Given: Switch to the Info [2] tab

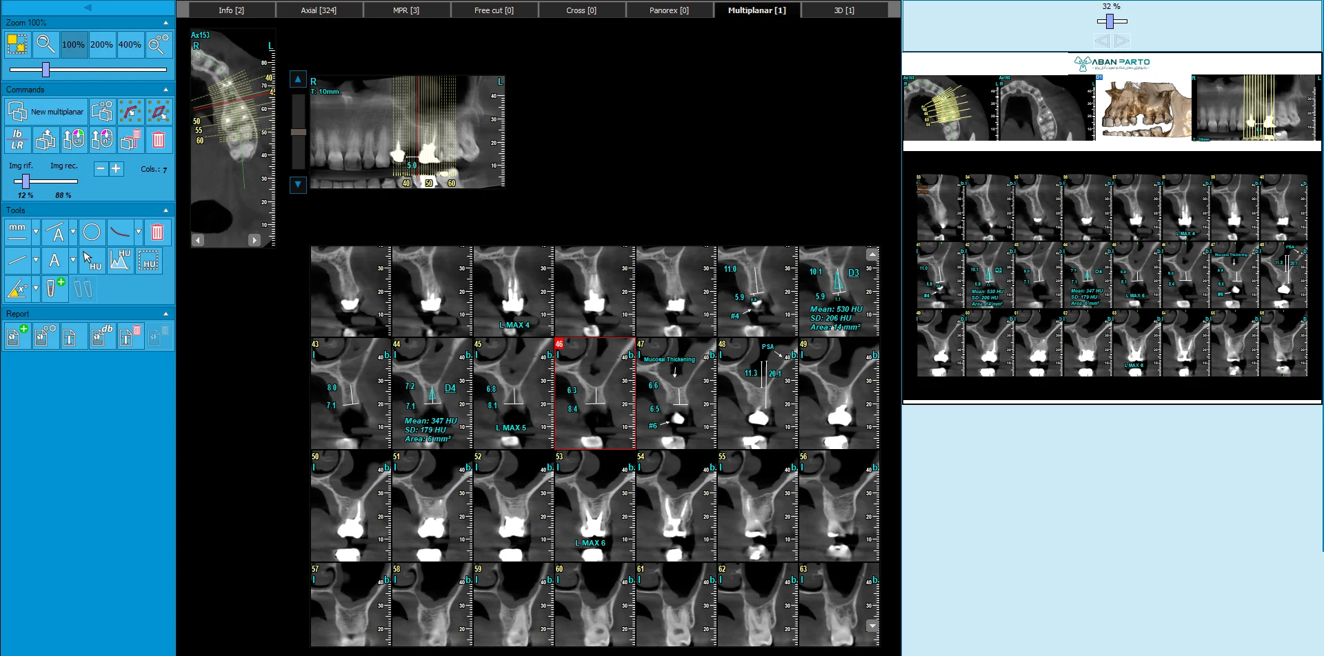Looking at the screenshot, I should pyautogui.click(x=232, y=10).
